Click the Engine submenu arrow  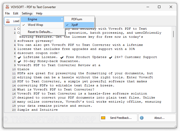click(x=62, y=19)
